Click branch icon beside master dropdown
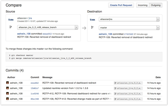This screenshot has width=168, height=106. 92,27
